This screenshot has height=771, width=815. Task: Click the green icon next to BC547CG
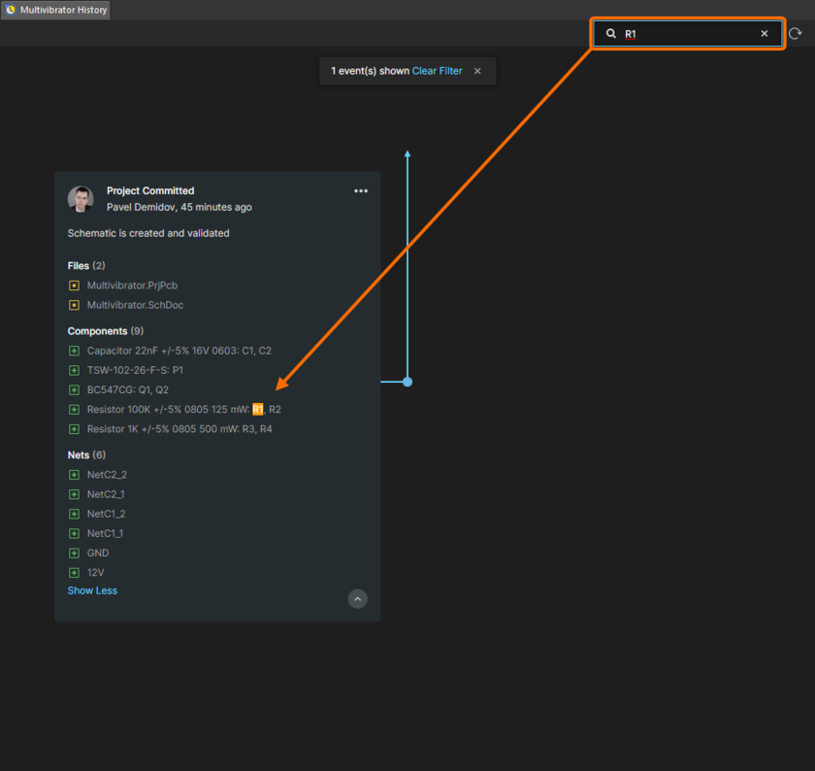(x=74, y=388)
